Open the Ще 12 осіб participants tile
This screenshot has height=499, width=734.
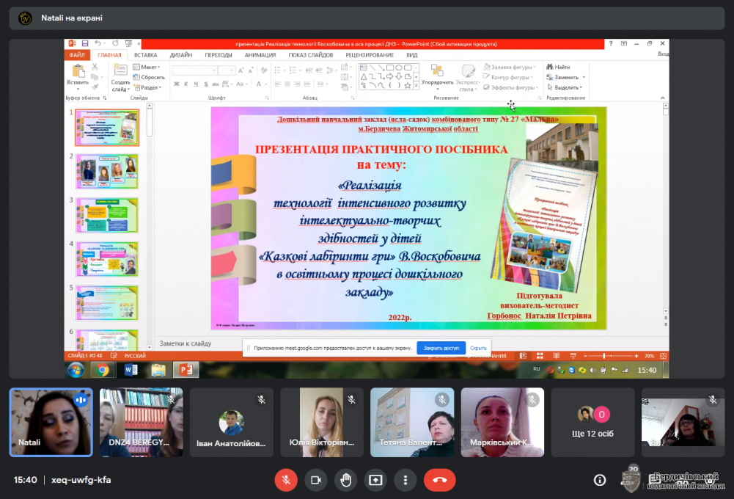[592, 423]
